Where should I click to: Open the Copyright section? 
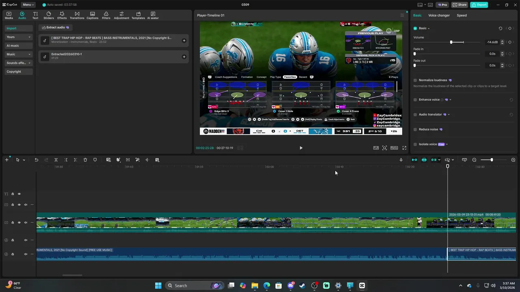pos(19,71)
